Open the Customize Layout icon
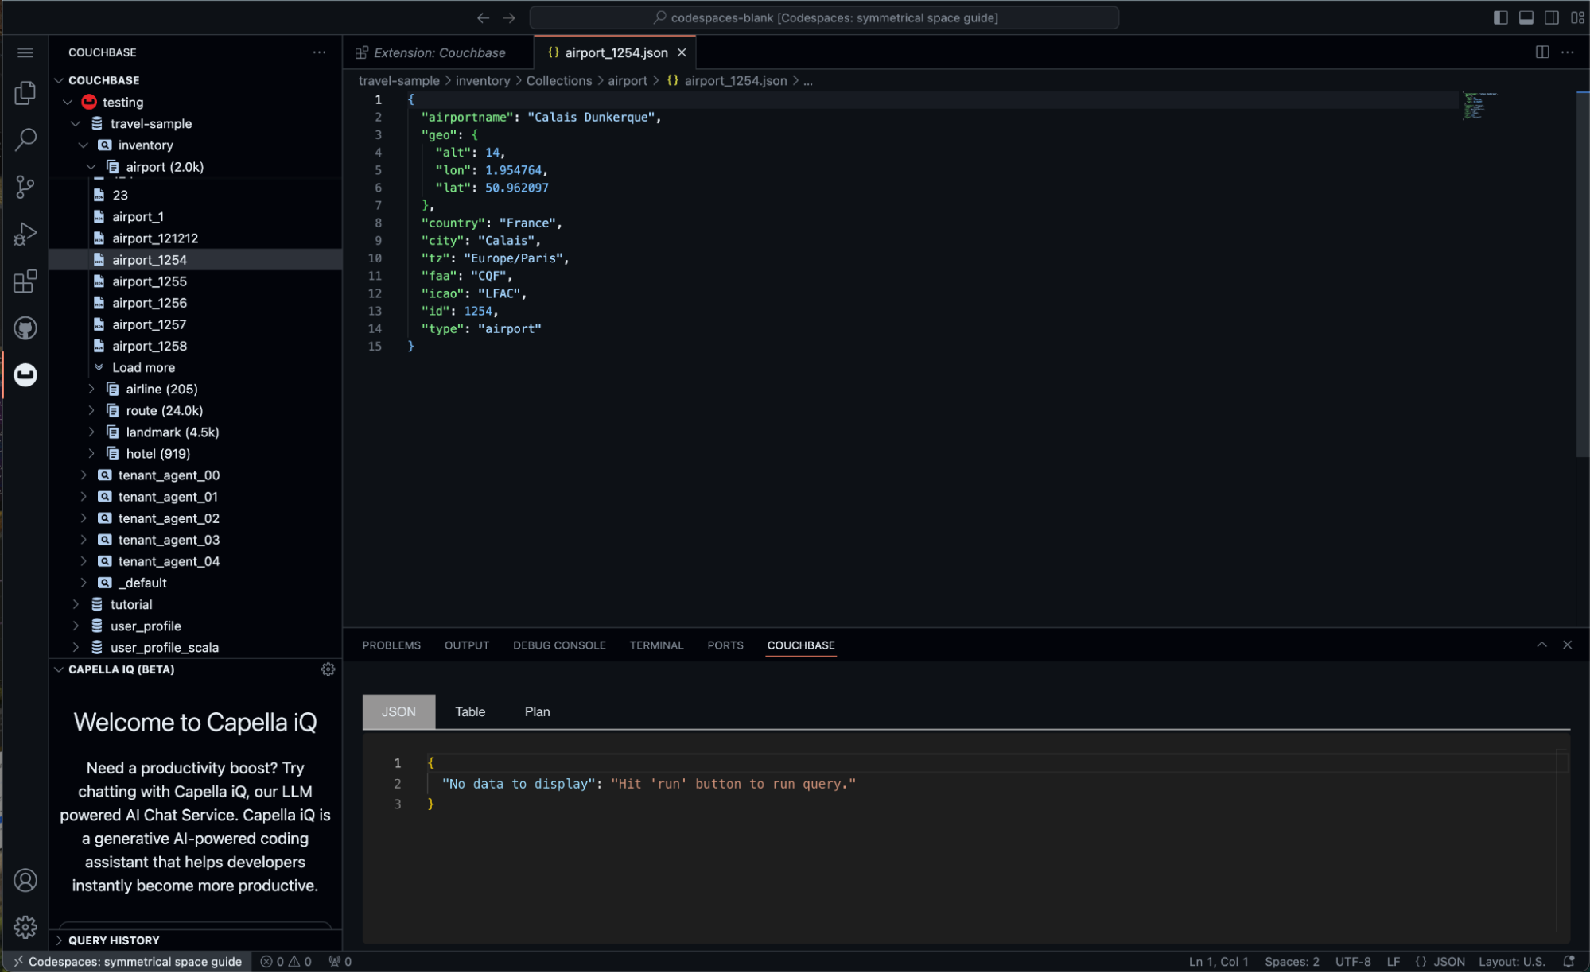The height and width of the screenshot is (973, 1590). point(1577,17)
